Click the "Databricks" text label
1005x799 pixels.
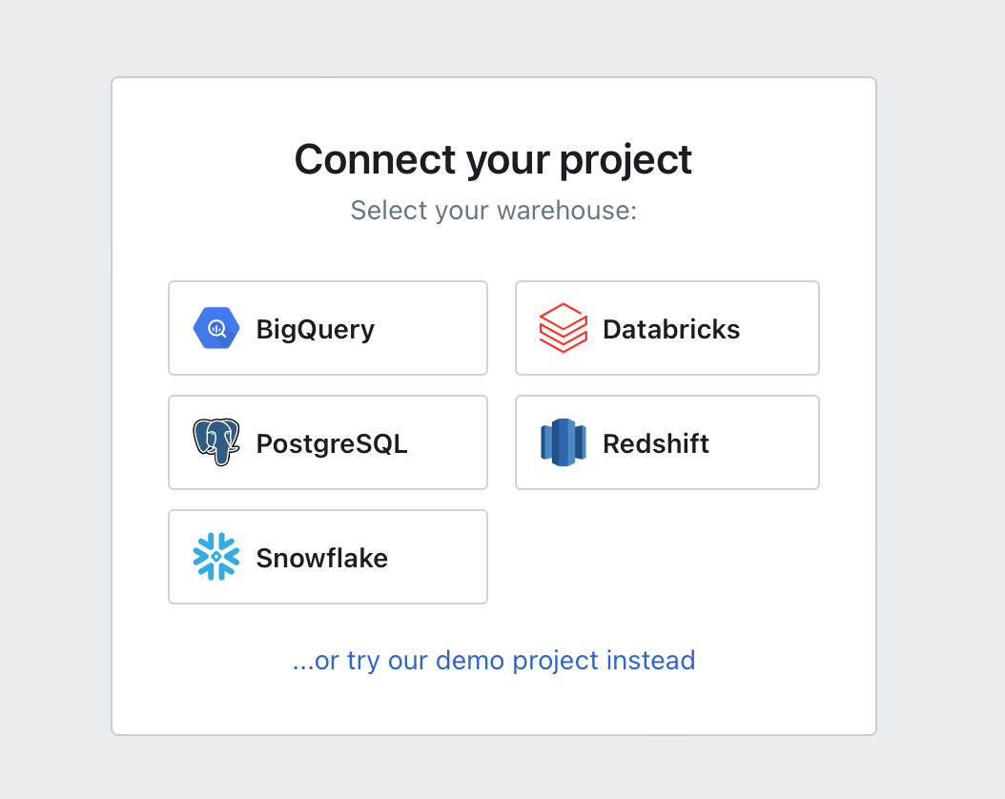click(x=671, y=330)
